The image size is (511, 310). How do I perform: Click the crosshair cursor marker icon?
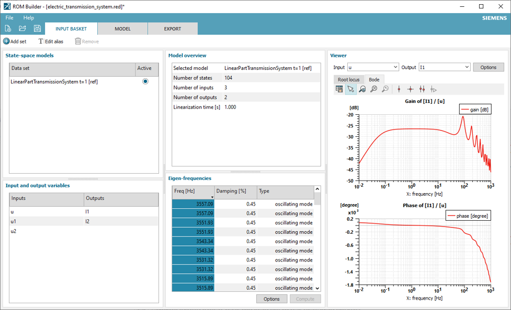(411, 89)
